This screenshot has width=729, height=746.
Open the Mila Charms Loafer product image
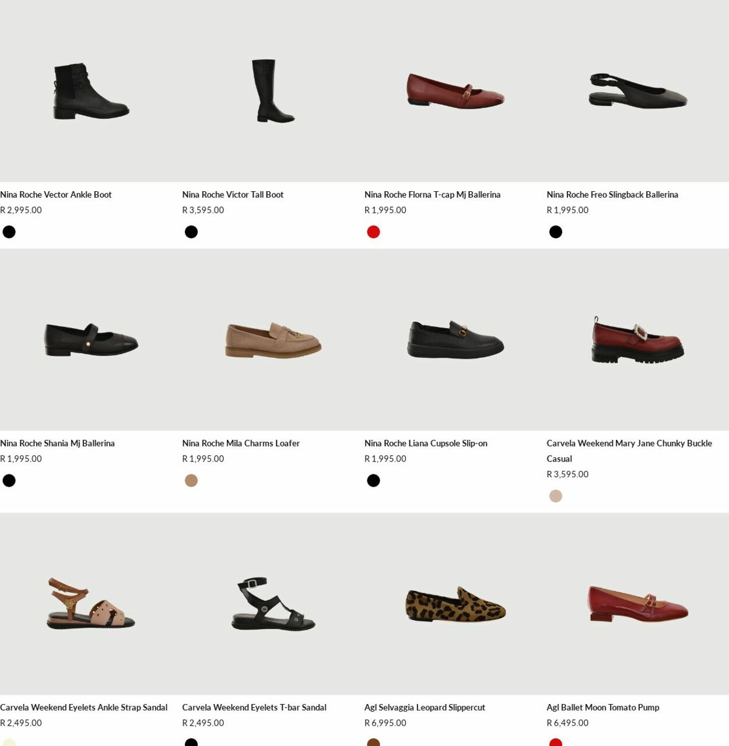[273, 340]
